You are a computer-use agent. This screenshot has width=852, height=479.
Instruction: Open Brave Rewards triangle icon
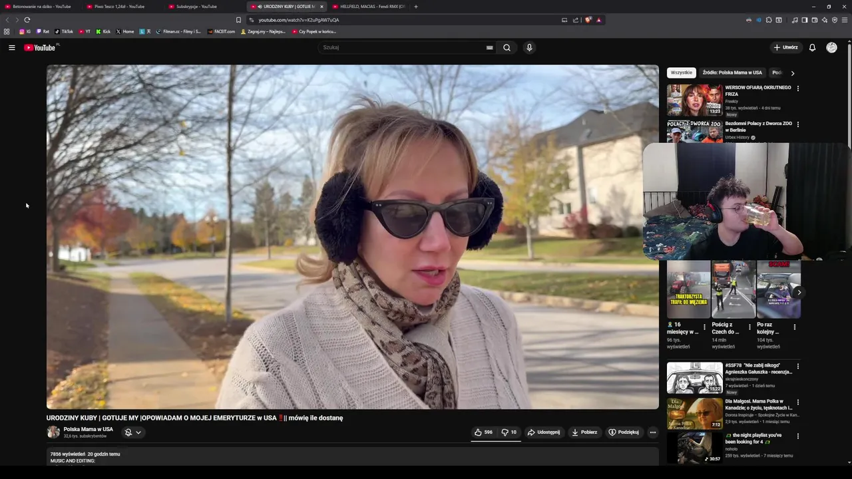pos(598,20)
